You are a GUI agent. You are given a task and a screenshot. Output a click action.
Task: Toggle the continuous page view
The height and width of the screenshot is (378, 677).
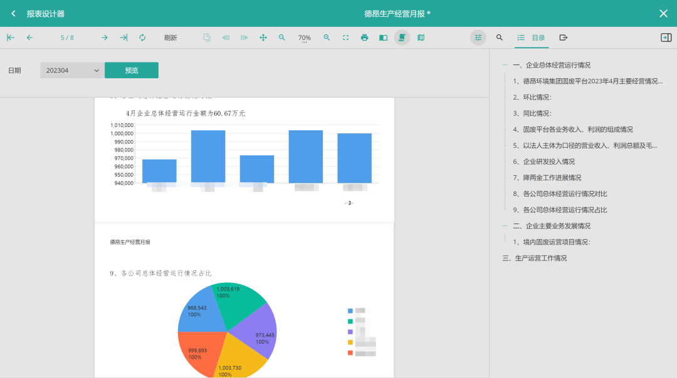tap(402, 38)
